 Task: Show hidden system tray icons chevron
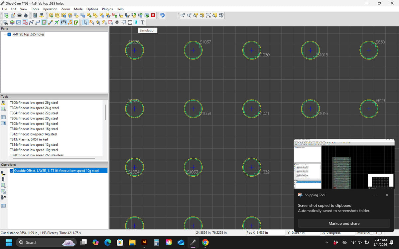[x=327, y=243]
